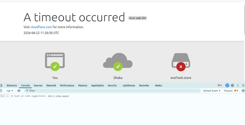The height and width of the screenshot is (125, 245).
Task: Toggle the live expression eye icon
Action: pos(19,91)
